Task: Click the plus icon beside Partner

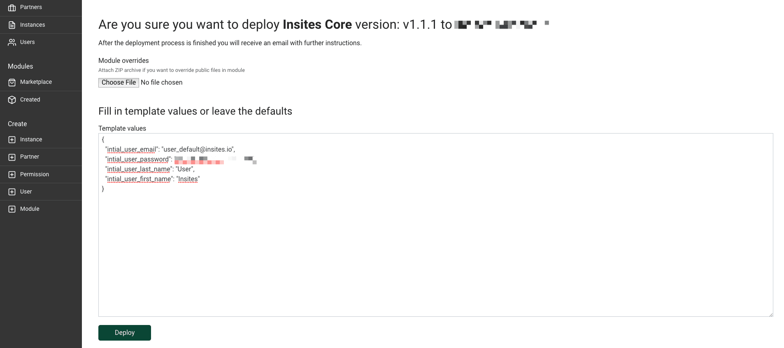Action: click(12, 157)
